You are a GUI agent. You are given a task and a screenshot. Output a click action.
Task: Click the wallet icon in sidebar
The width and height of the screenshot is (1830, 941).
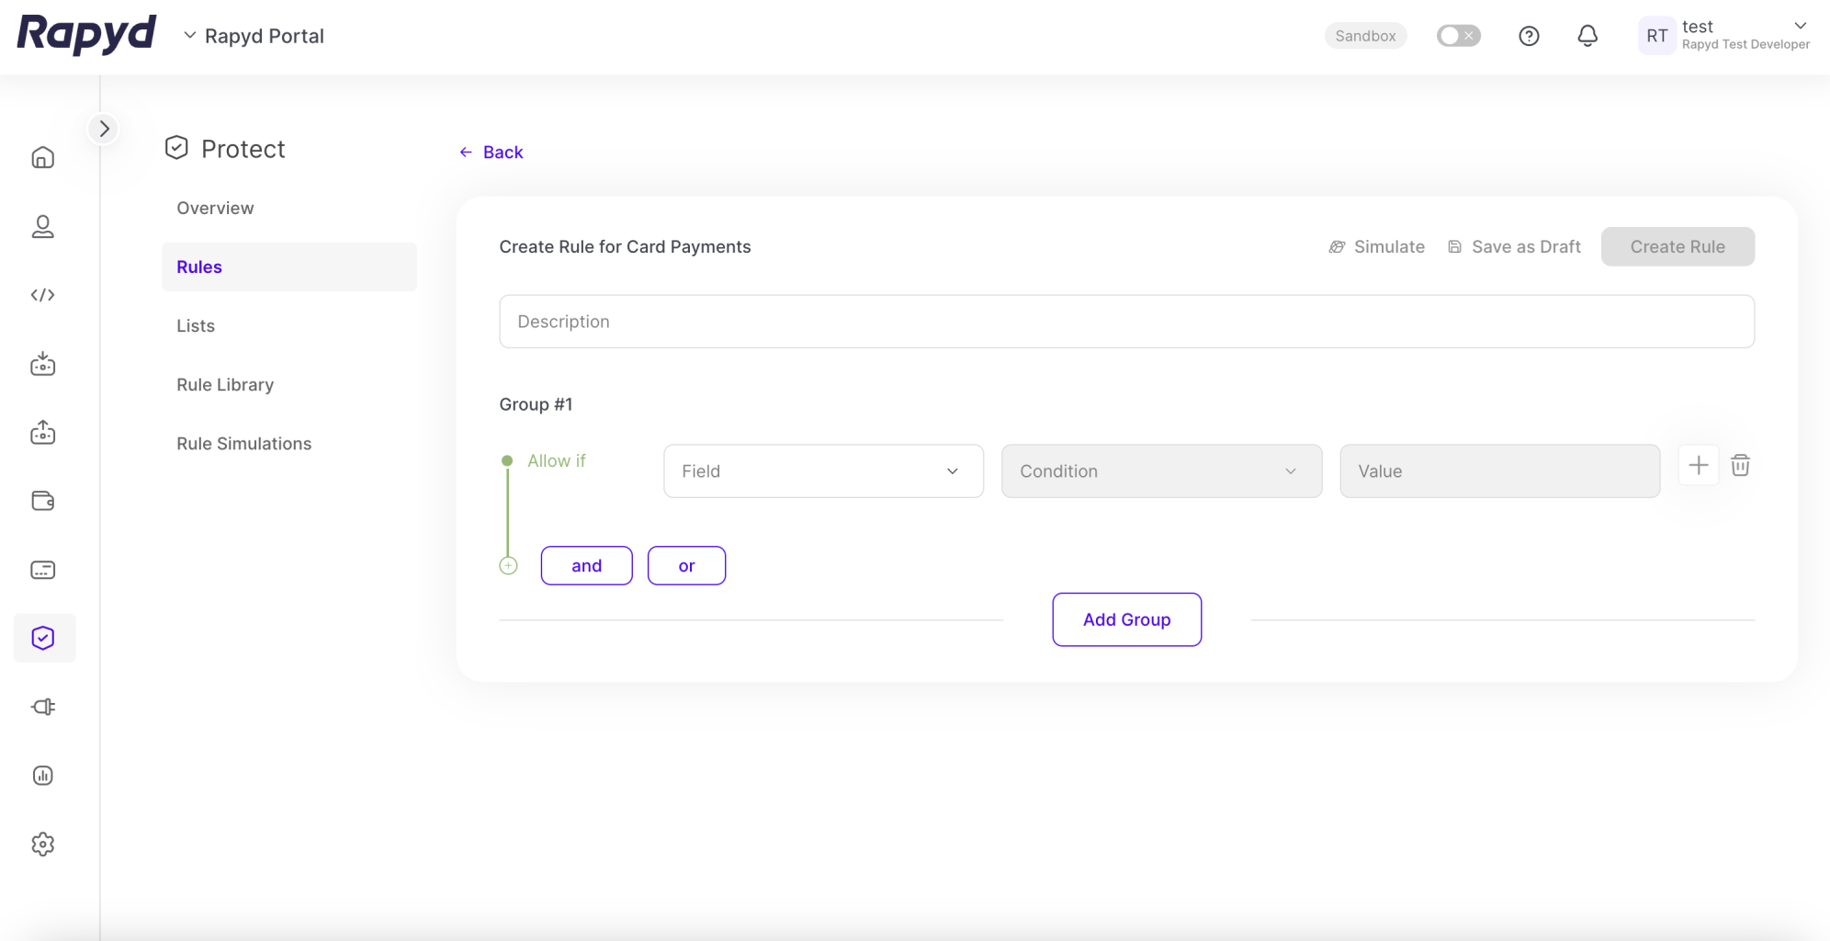click(x=43, y=501)
